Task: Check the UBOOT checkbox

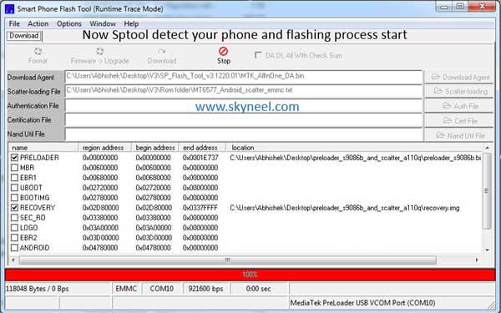Action: click(x=14, y=188)
